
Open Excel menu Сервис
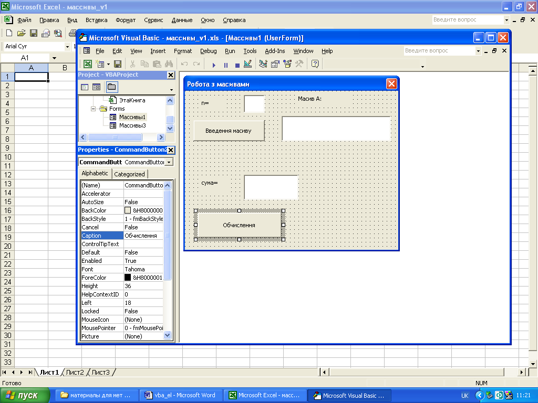[x=153, y=20]
